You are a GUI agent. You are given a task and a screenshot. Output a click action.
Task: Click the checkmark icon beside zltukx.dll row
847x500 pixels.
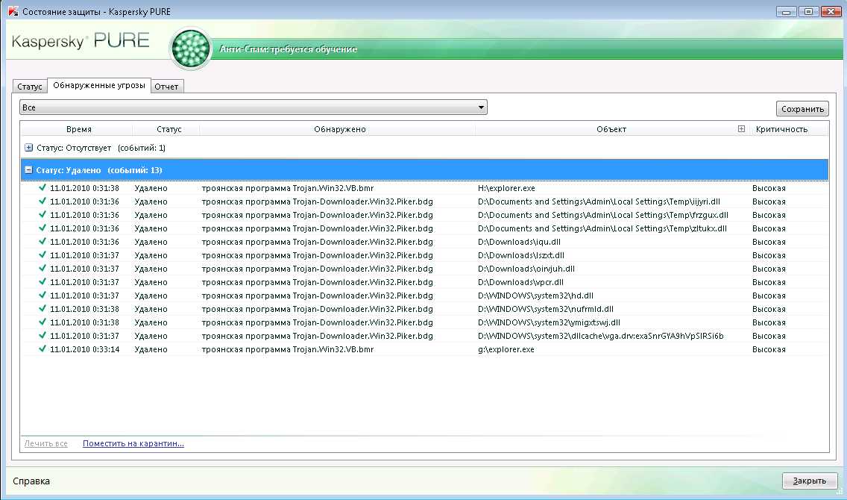(42, 228)
